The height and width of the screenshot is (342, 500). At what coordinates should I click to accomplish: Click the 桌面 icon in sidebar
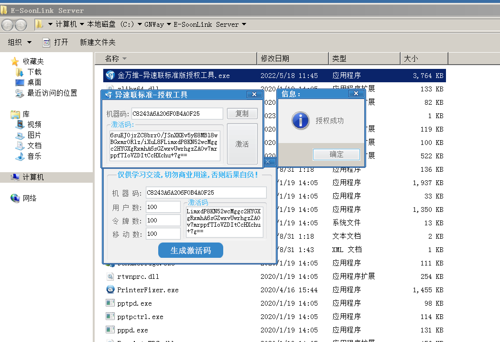click(x=20, y=83)
